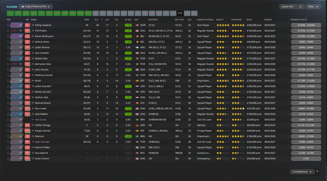This screenshot has height=181, width=327.
Task: Click the Int info icon beside Rodri
Action: 27,81
